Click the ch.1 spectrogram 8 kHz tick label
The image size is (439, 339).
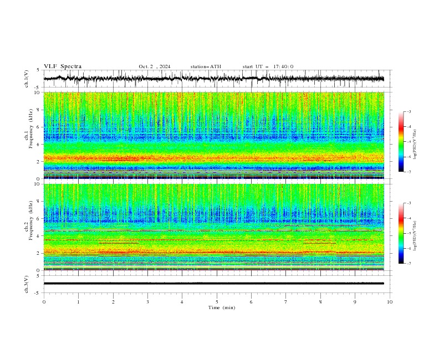pos(39,110)
